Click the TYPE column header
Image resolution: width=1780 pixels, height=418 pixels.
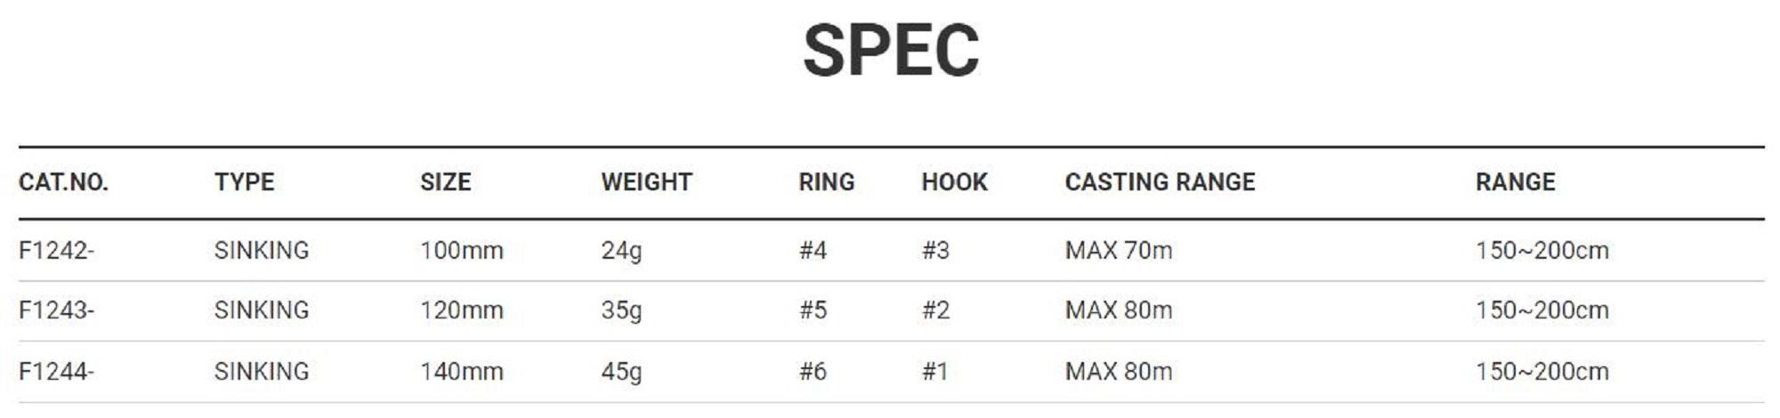pyautogui.click(x=244, y=182)
